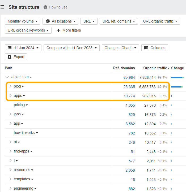Click ref. domains value 1,355
The width and height of the screenshot is (186, 192).
[130, 105]
